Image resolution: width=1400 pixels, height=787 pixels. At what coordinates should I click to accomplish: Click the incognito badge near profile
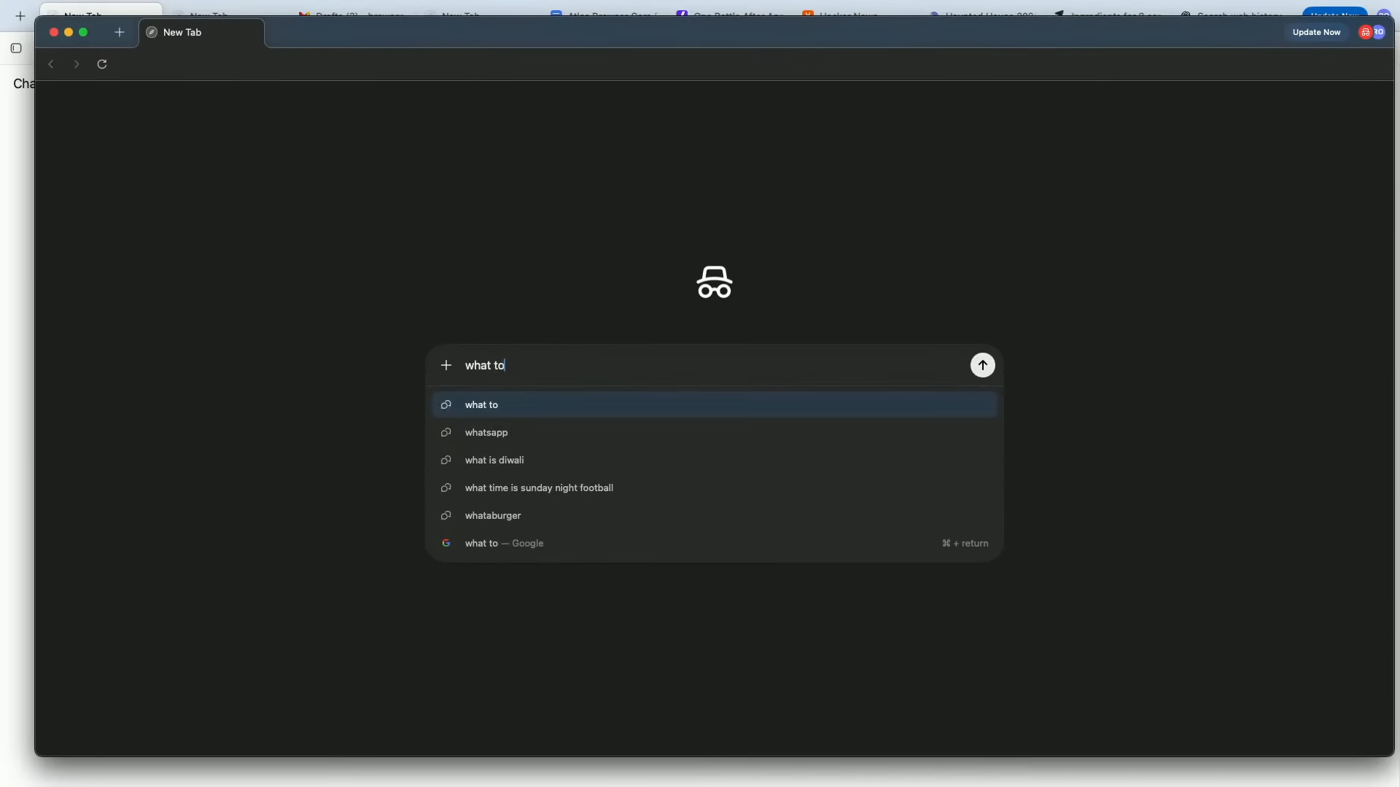(1365, 32)
